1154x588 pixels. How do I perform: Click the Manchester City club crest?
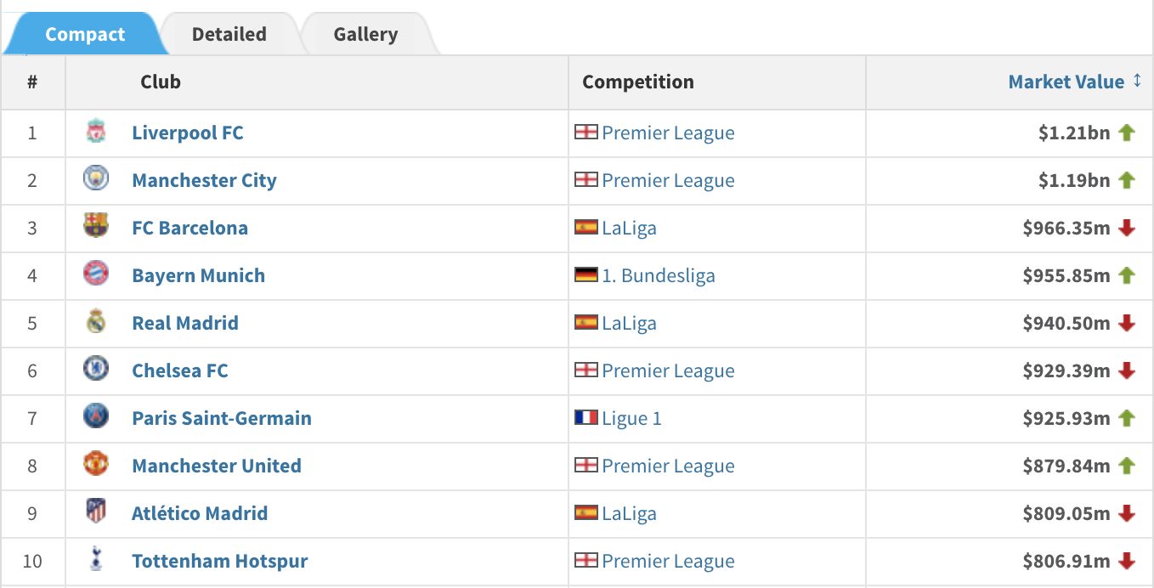click(x=96, y=179)
